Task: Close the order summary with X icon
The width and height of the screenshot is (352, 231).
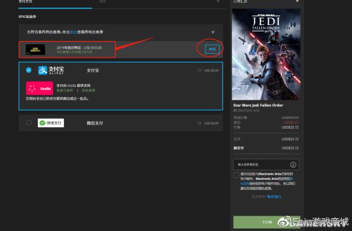Action: [x=297, y=1]
